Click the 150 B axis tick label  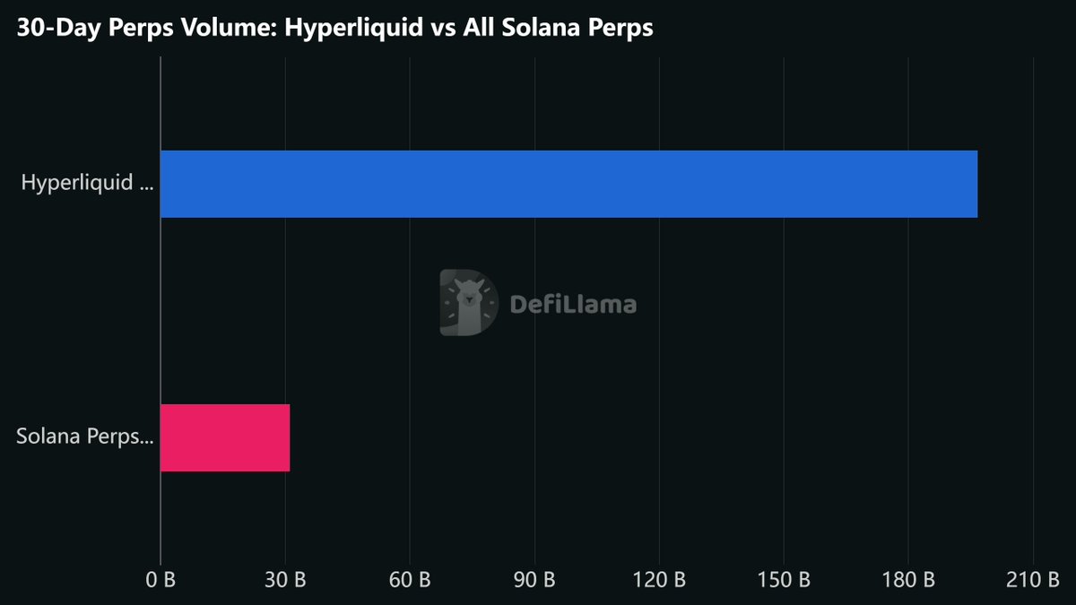[x=784, y=580]
